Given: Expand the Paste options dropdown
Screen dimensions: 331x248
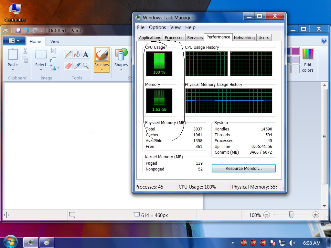Looking at the screenshot, I should (13, 70).
